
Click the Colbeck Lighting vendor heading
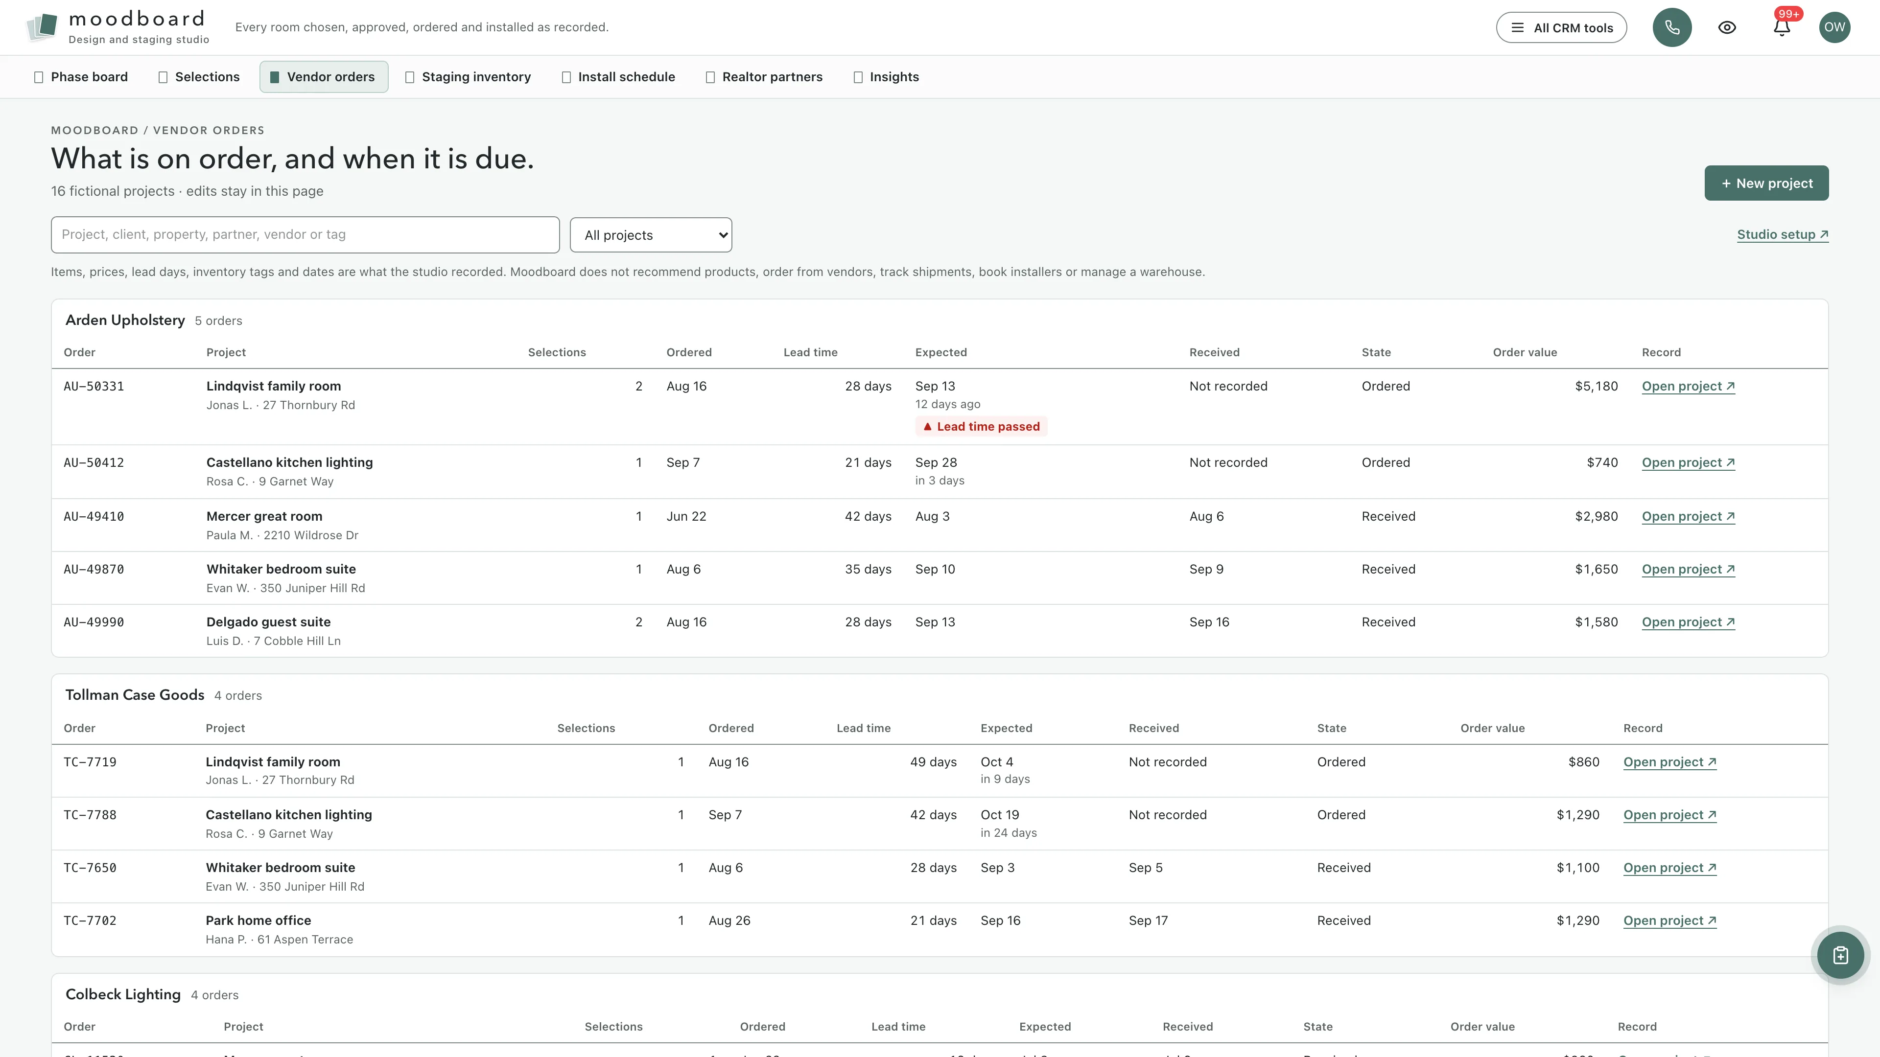(x=122, y=994)
